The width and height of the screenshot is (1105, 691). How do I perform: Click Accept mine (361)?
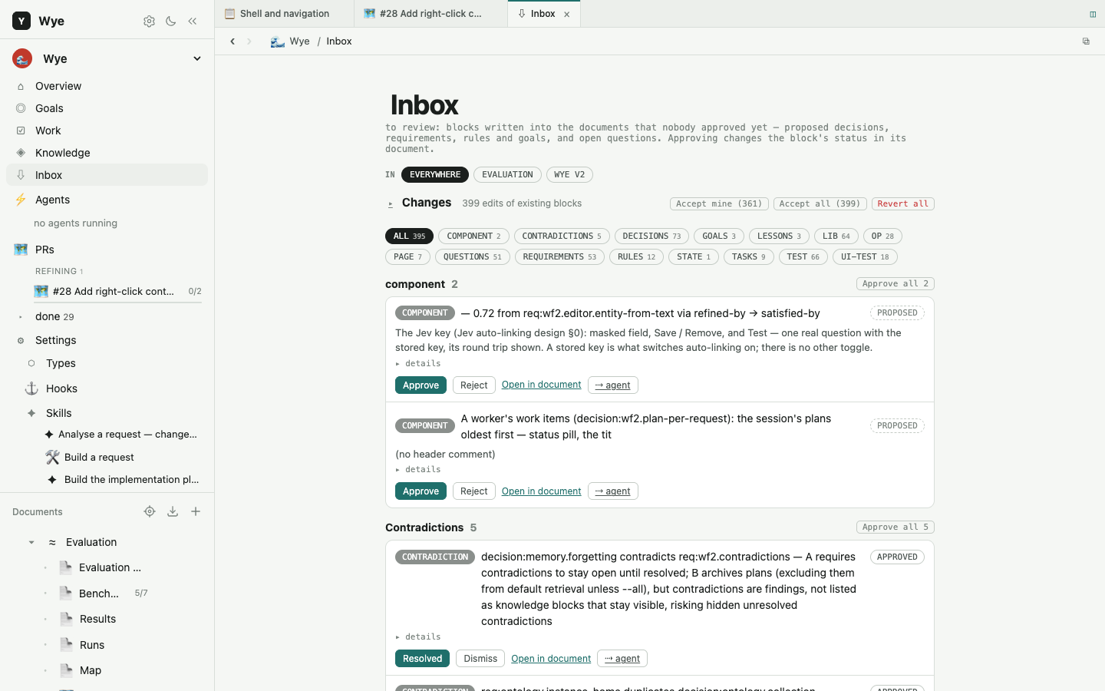[719, 204]
